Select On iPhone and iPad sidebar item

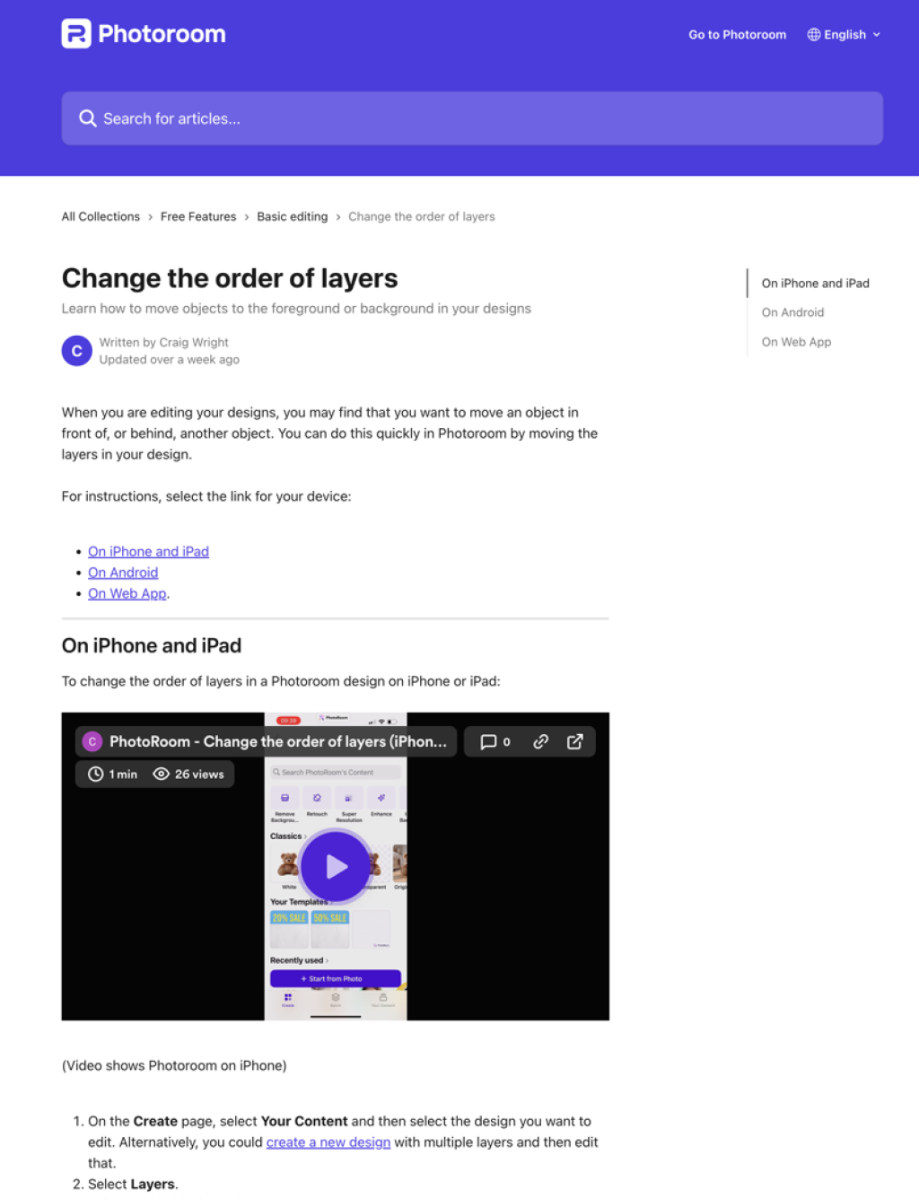click(815, 284)
